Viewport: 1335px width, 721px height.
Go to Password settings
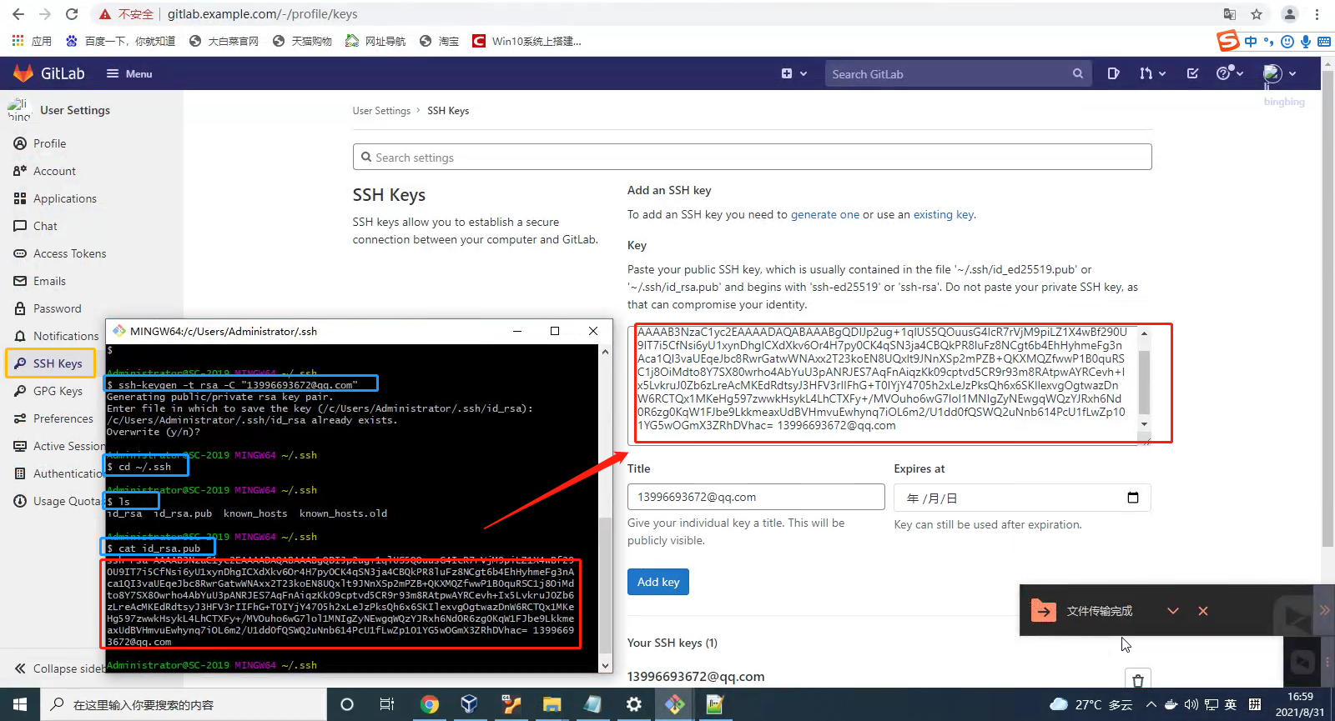coord(57,308)
